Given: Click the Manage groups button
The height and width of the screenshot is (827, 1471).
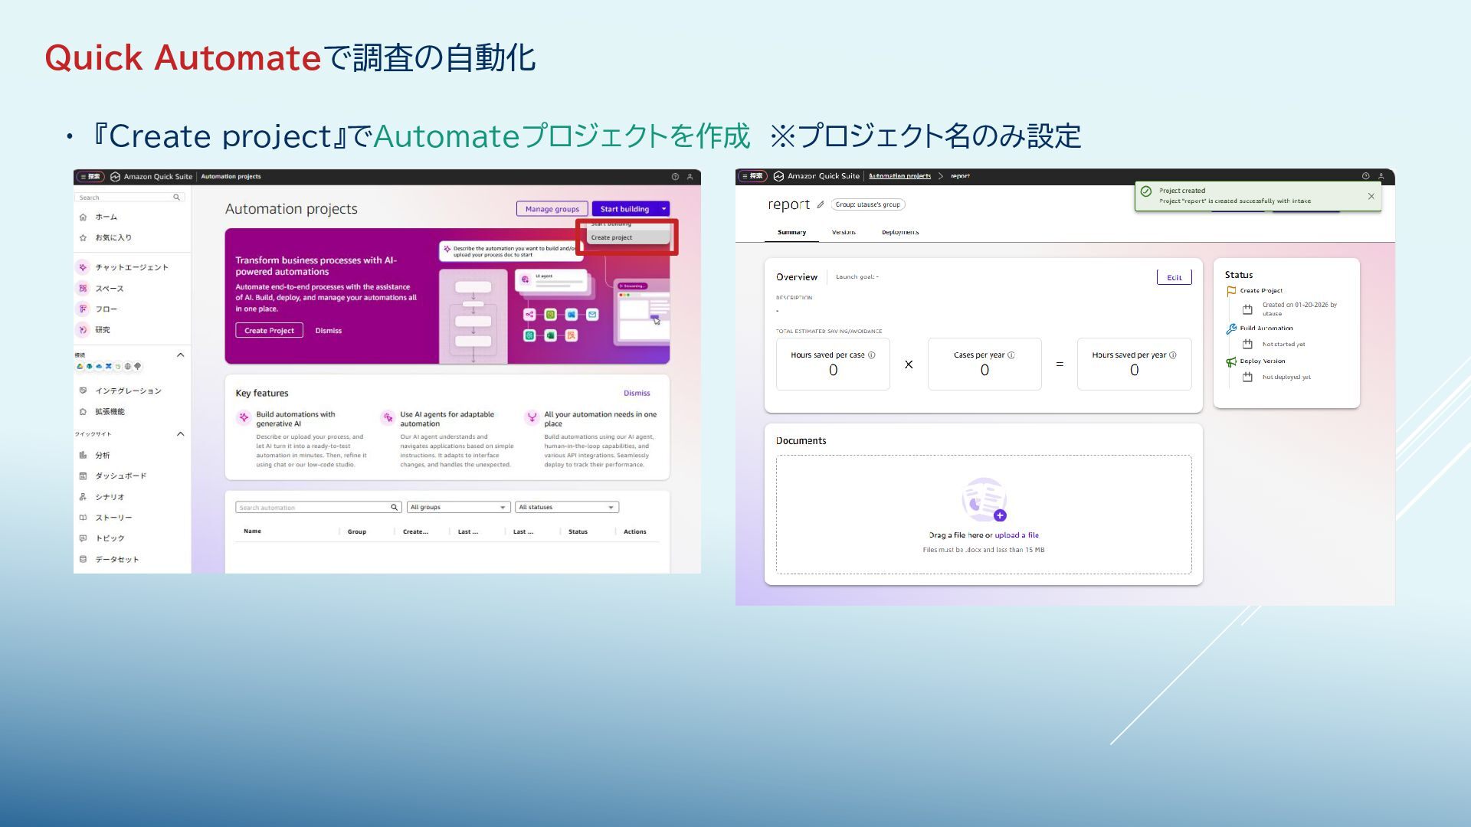Looking at the screenshot, I should pos(552,209).
